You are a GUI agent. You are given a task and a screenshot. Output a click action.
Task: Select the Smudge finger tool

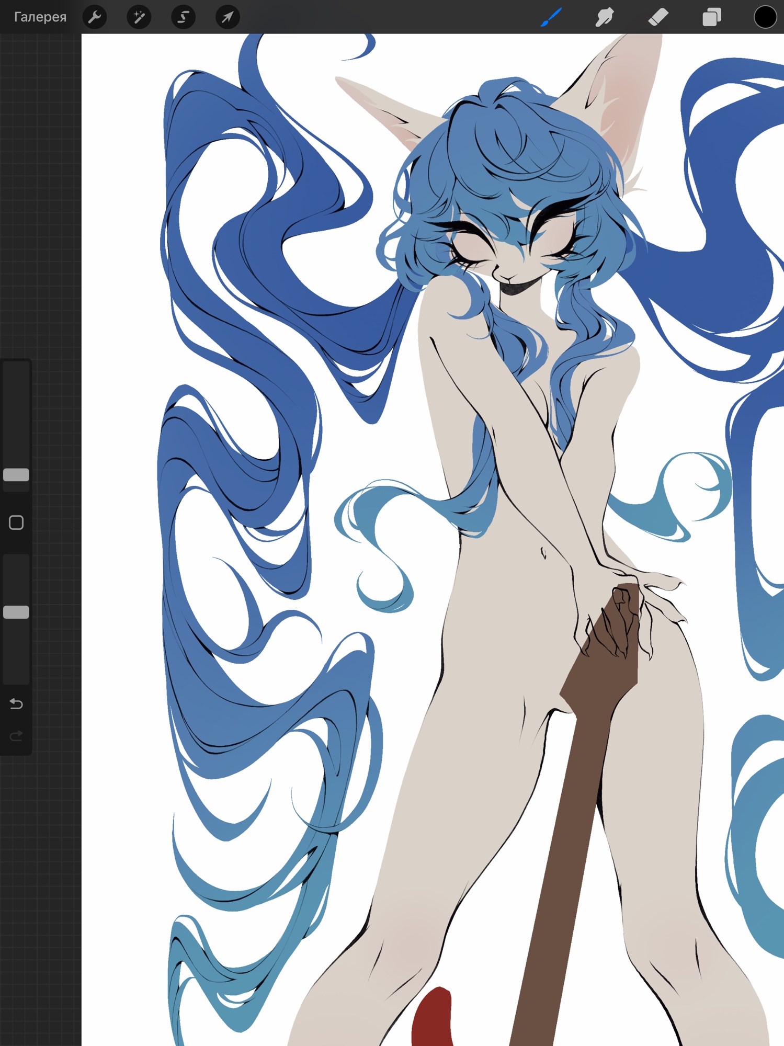(605, 17)
